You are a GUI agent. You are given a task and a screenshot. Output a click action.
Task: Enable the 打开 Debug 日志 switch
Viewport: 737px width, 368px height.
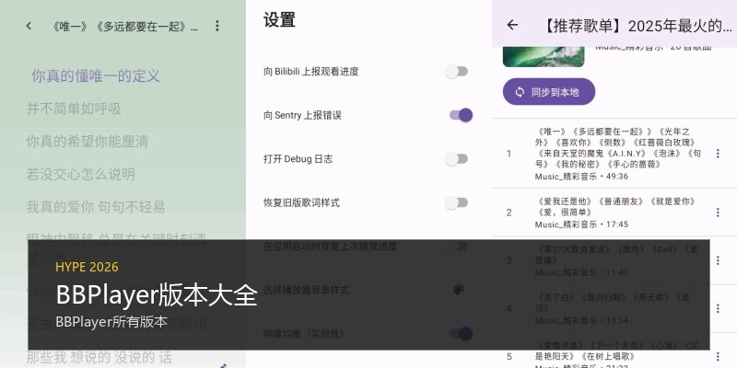click(x=457, y=159)
